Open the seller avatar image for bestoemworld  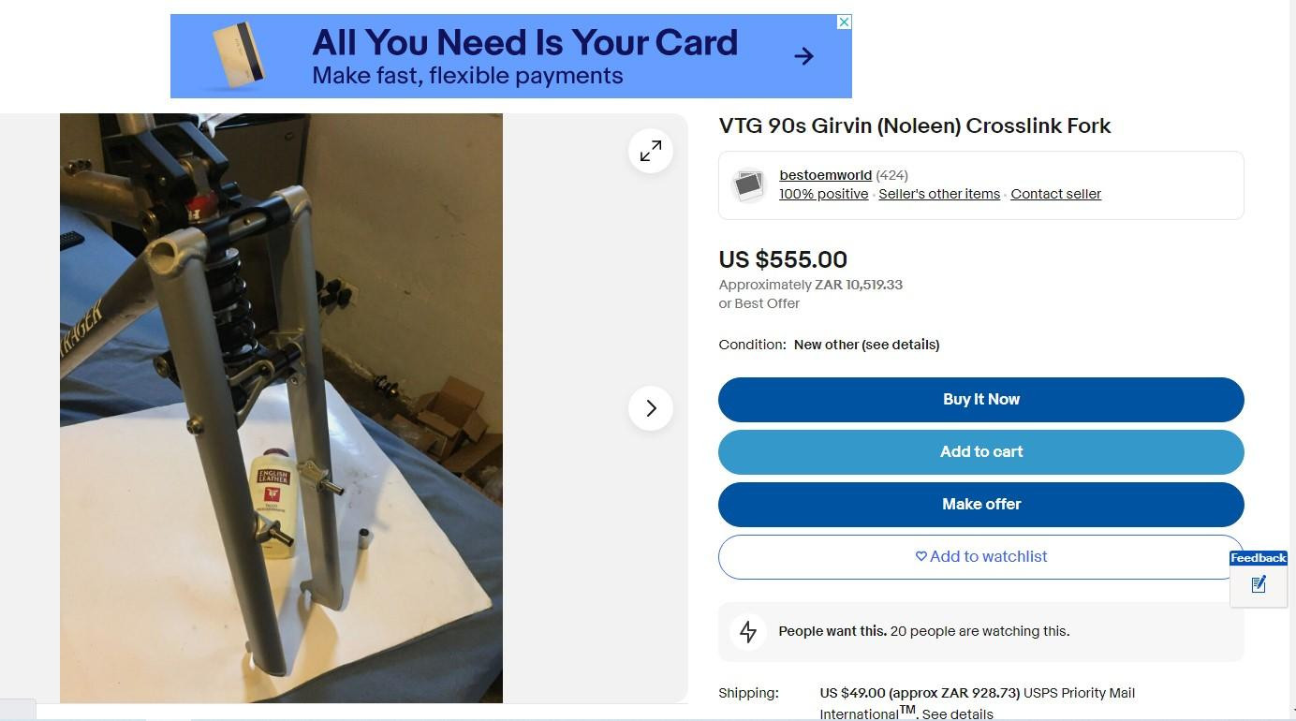click(749, 185)
